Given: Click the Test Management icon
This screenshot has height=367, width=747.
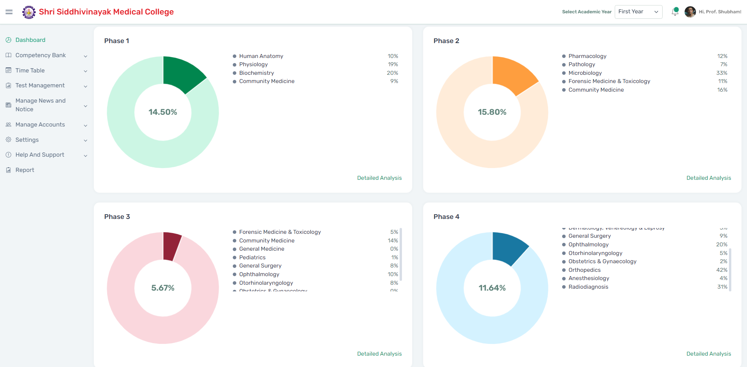Looking at the screenshot, I should coord(8,85).
